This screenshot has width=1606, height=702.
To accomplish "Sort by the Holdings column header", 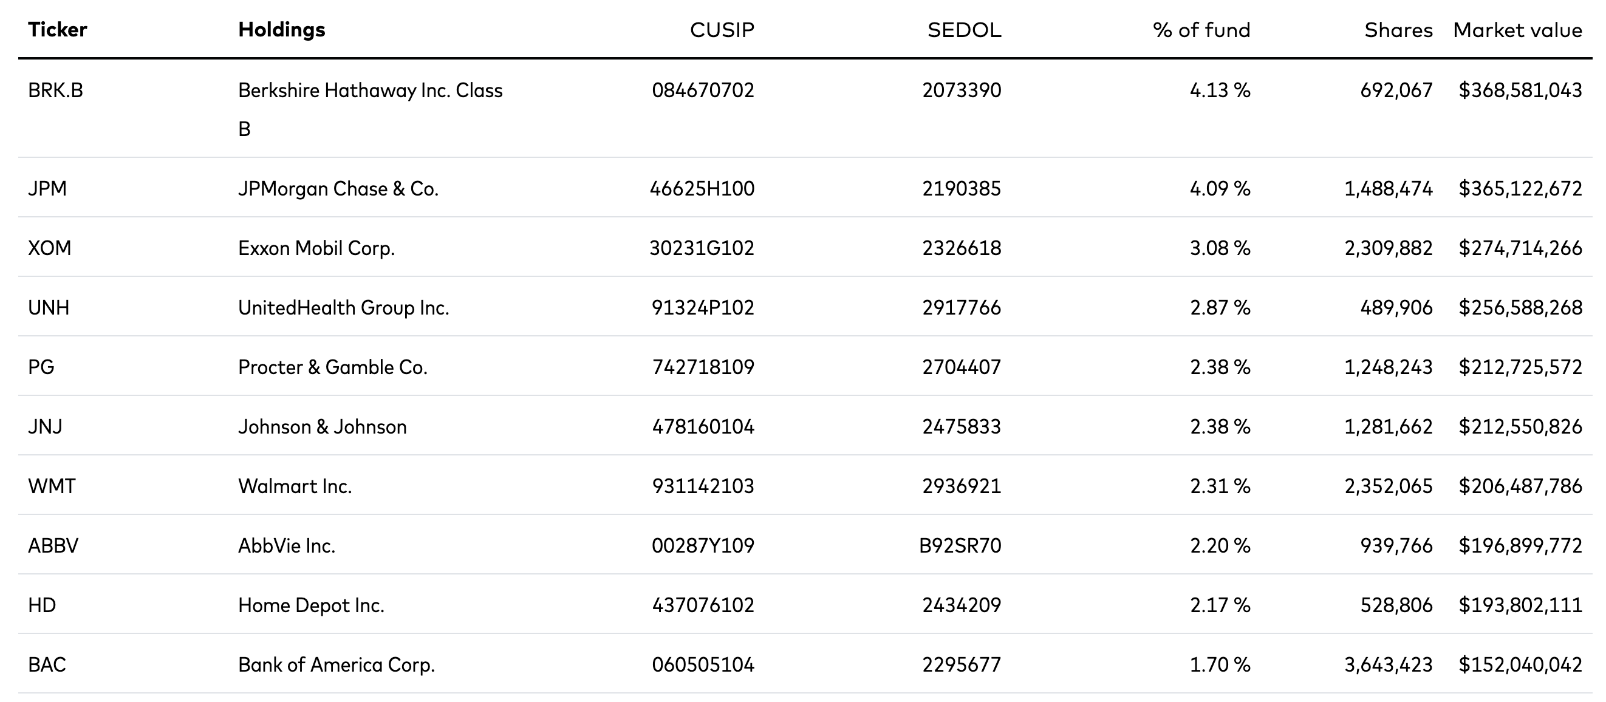I will (x=281, y=30).
